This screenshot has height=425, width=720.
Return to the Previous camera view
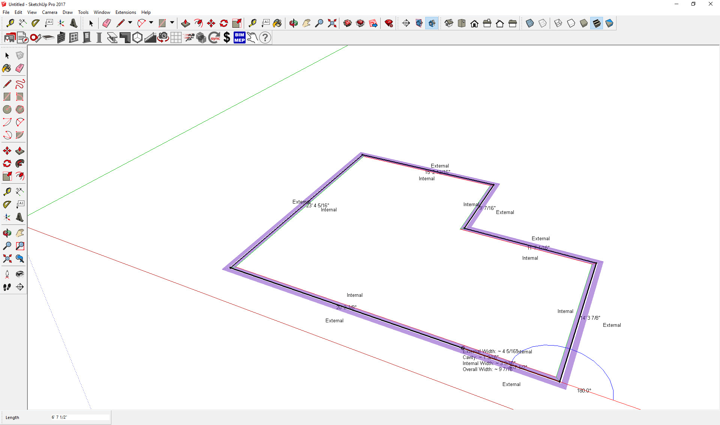coord(20,259)
